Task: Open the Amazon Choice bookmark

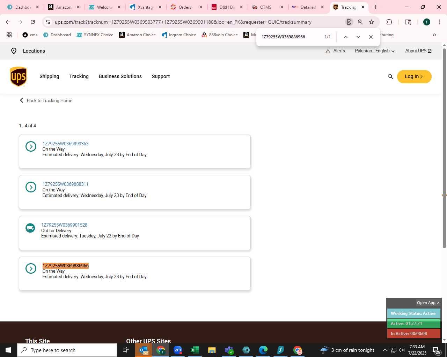Action: point(138,35)
